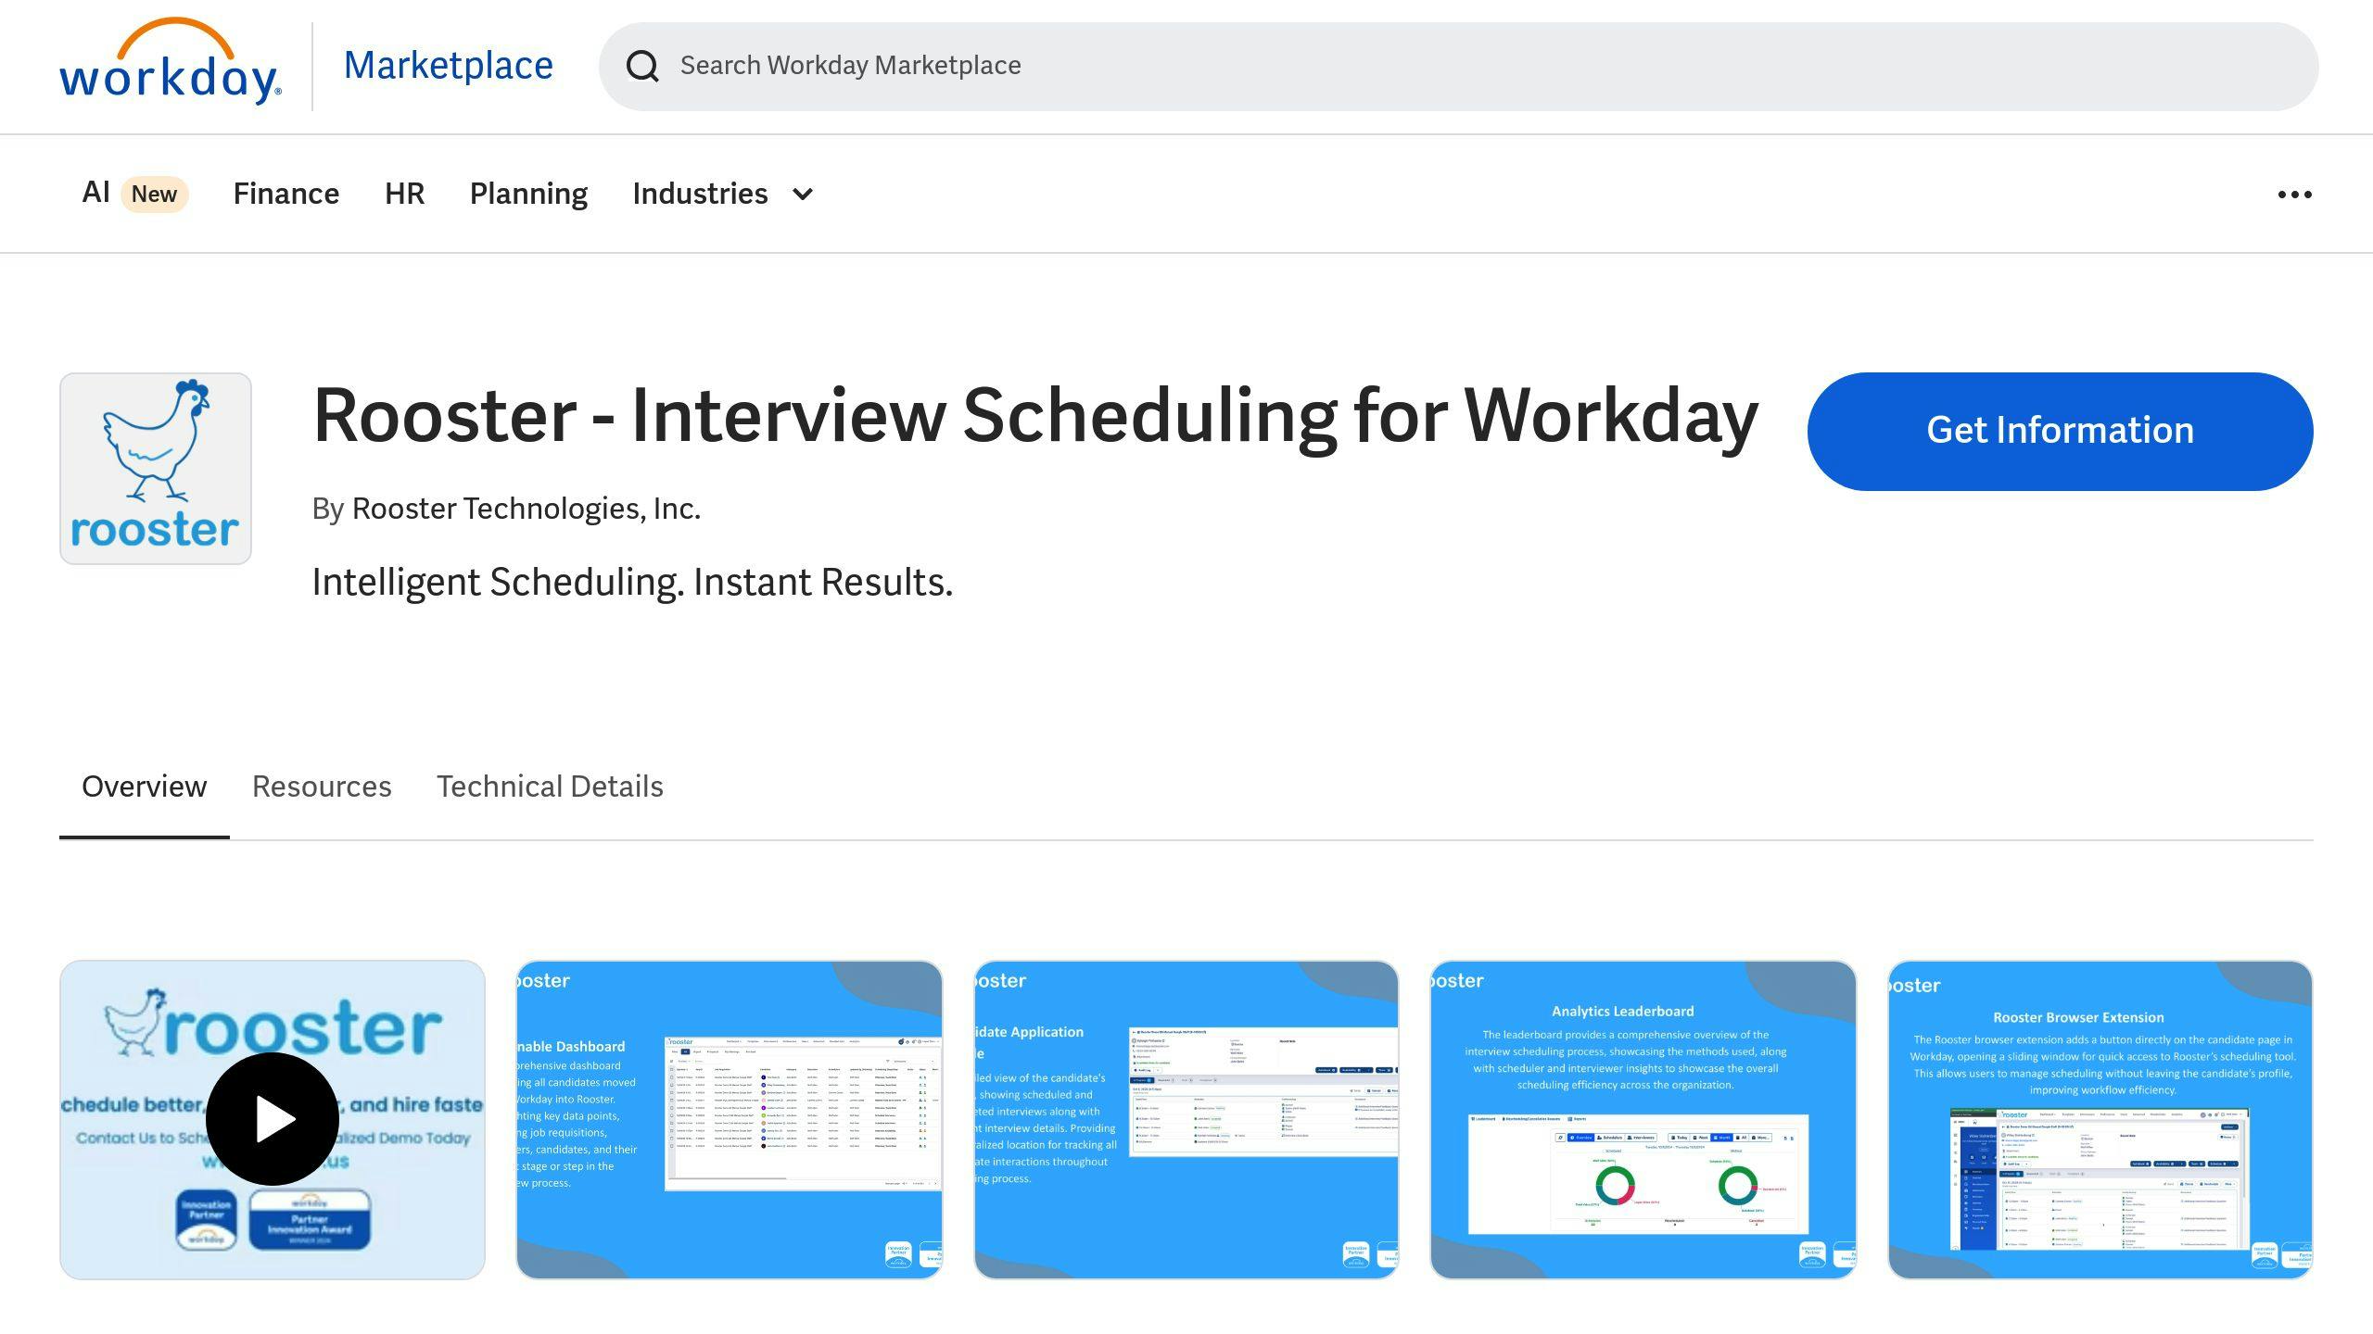Click the AI category icon
The image size is (2373, 1334).
(x=95, y=194)
